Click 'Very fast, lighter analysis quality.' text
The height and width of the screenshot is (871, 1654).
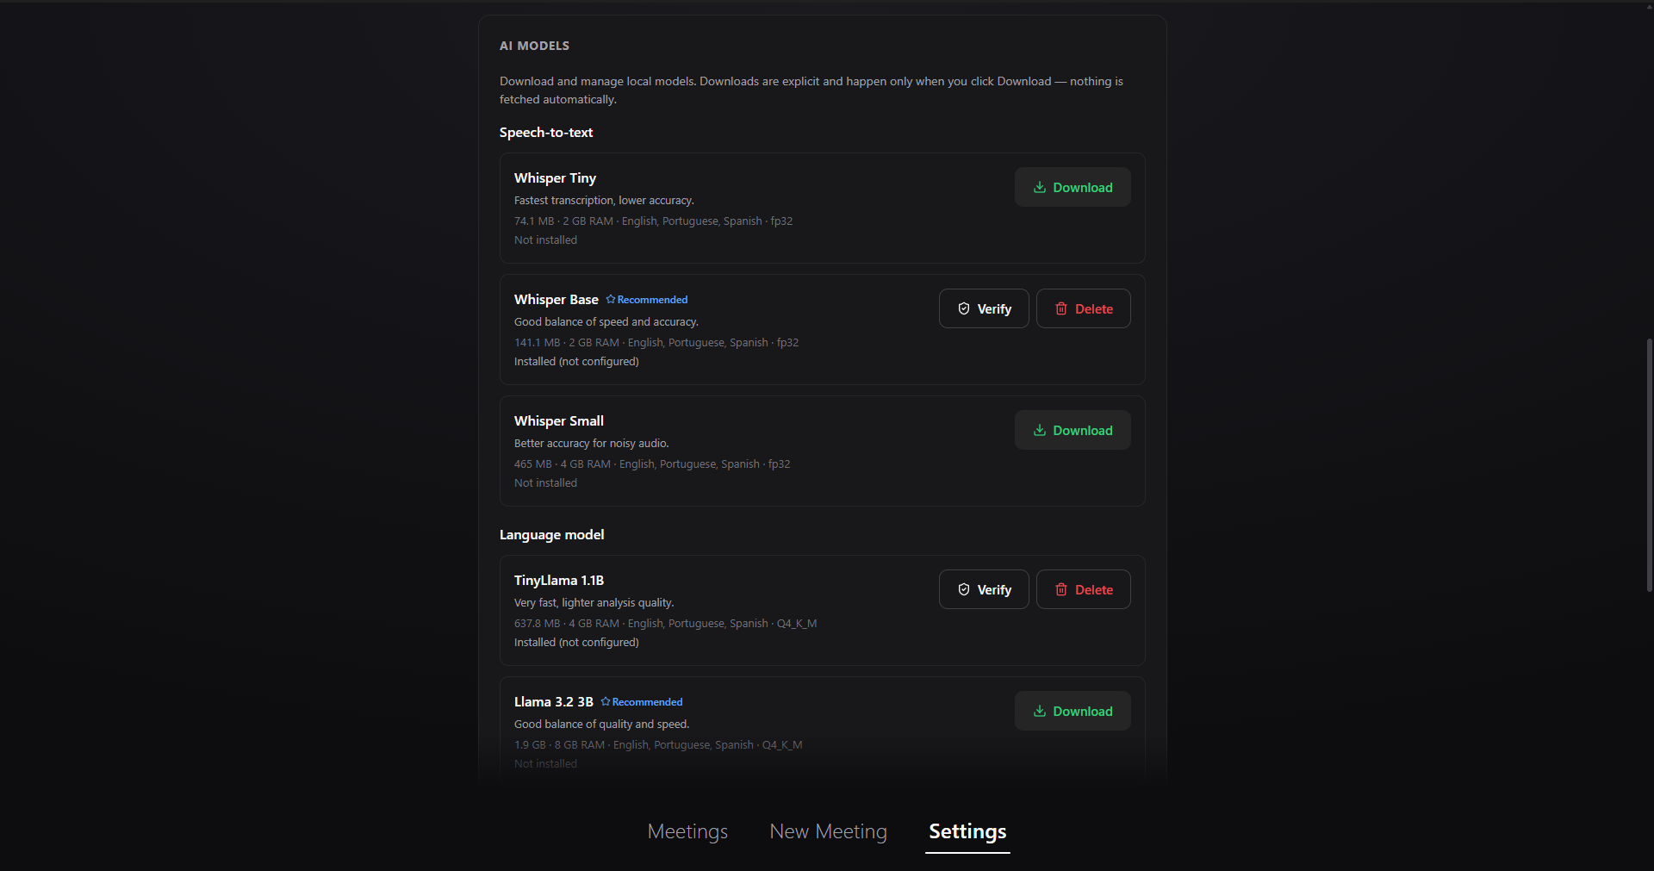(594, 602)
